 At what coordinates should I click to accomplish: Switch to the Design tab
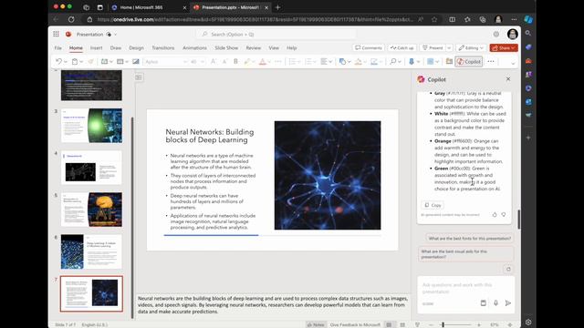pyautogui.click(x=136, y=48)
